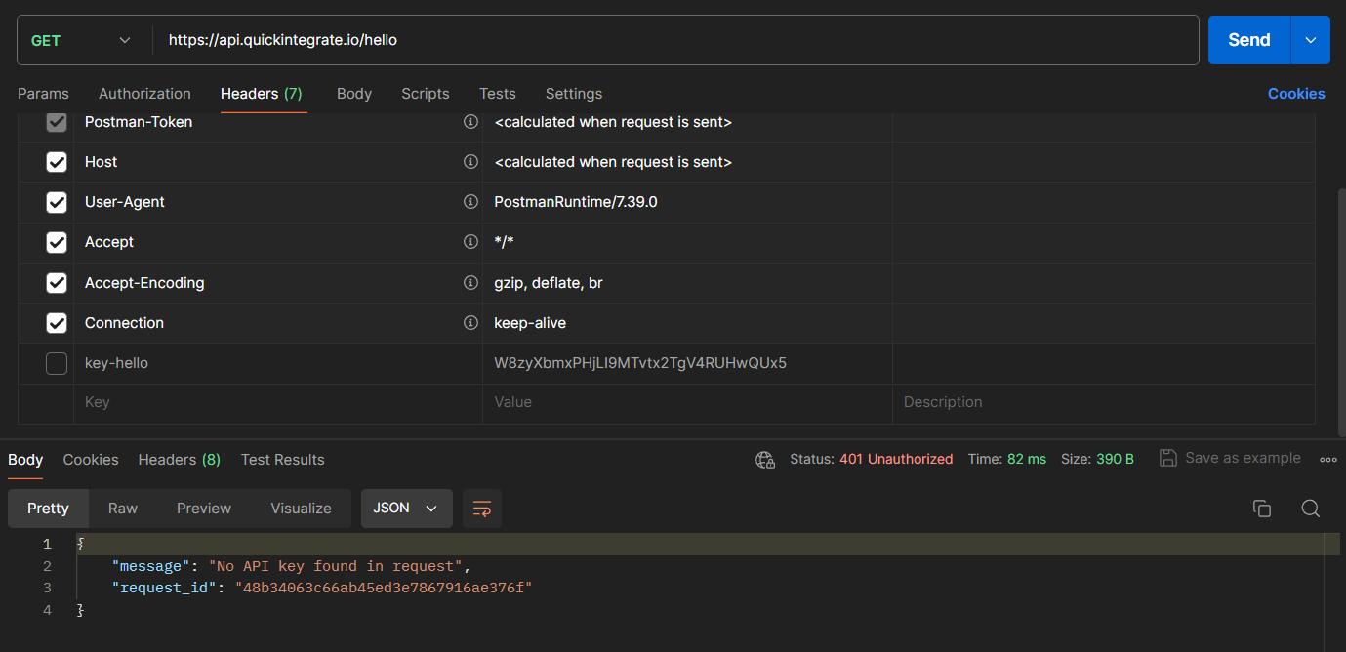Toggle the Postman-Token header checkbox
This screenshot has width=1346, height=652.
(x=57, y=122)
